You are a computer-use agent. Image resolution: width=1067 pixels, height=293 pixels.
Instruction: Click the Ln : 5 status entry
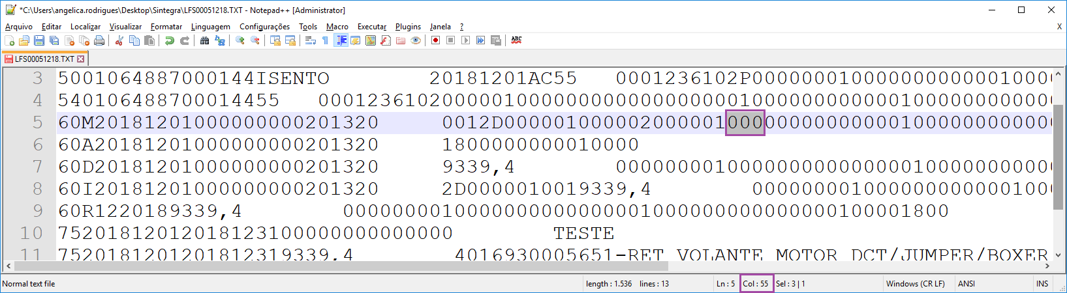tap(726, 284)
